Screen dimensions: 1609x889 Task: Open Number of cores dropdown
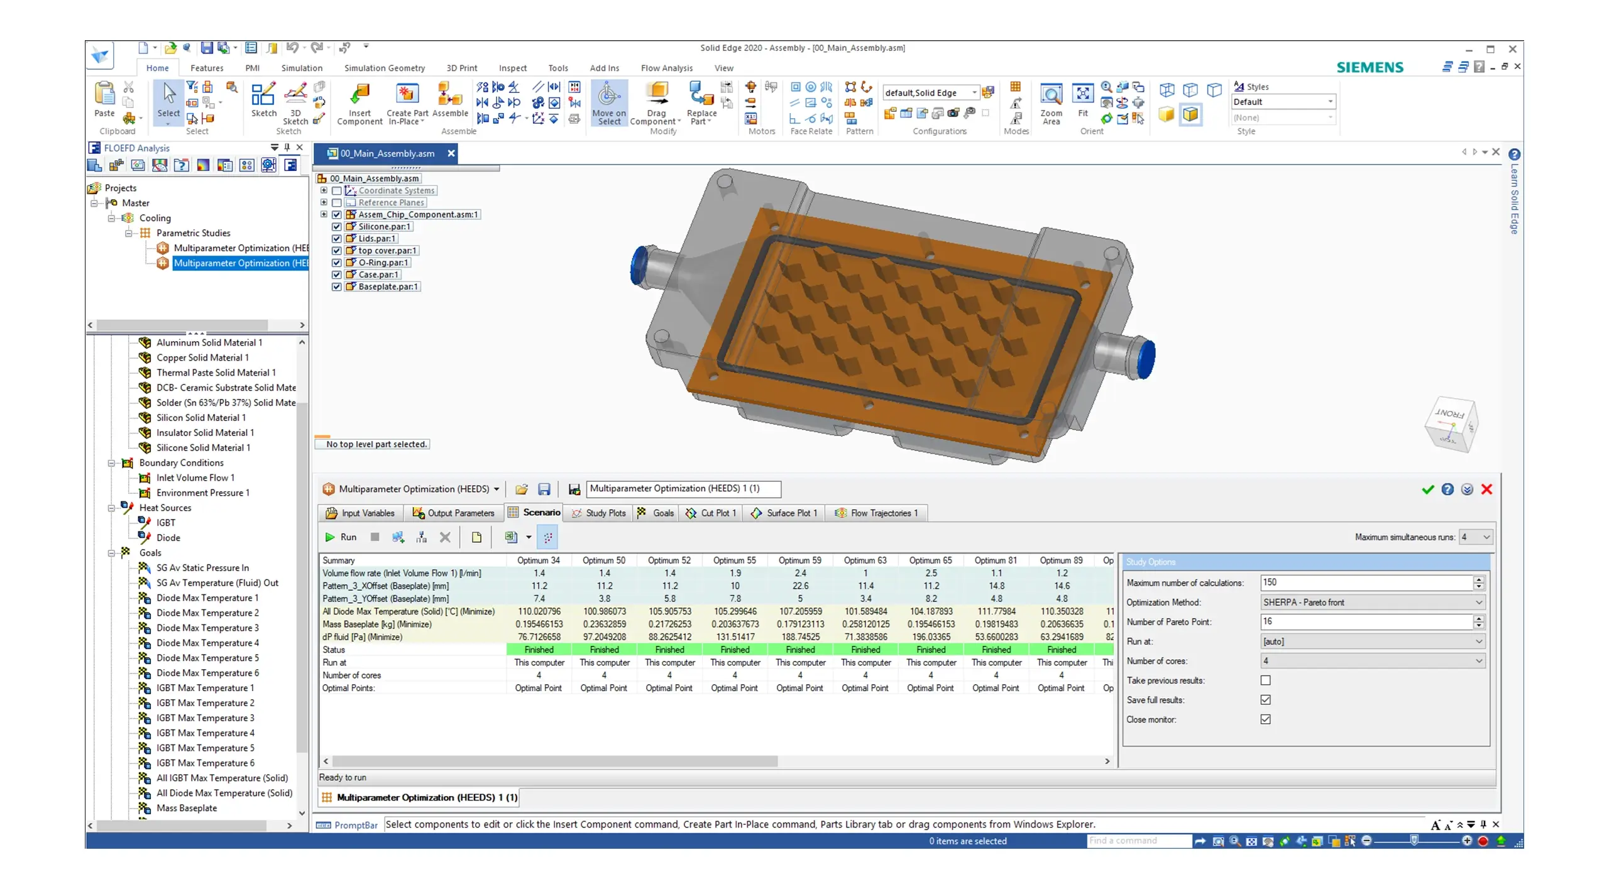coord(1373,661)
